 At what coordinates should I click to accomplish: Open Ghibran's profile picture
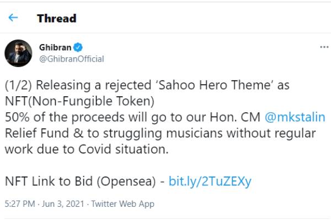(18, 53)
